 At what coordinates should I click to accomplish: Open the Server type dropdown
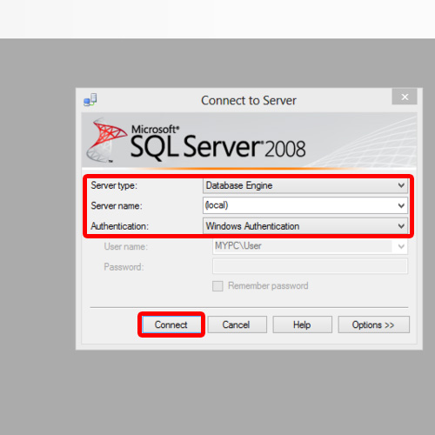tap(305, 185)
